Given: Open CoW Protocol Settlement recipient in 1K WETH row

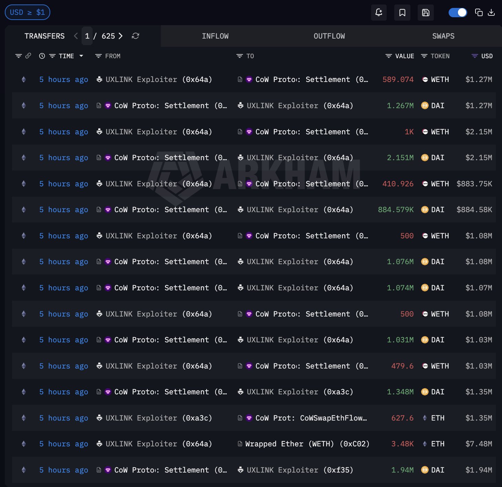Looking at the screenshot, I should click(x=312, y=132).
